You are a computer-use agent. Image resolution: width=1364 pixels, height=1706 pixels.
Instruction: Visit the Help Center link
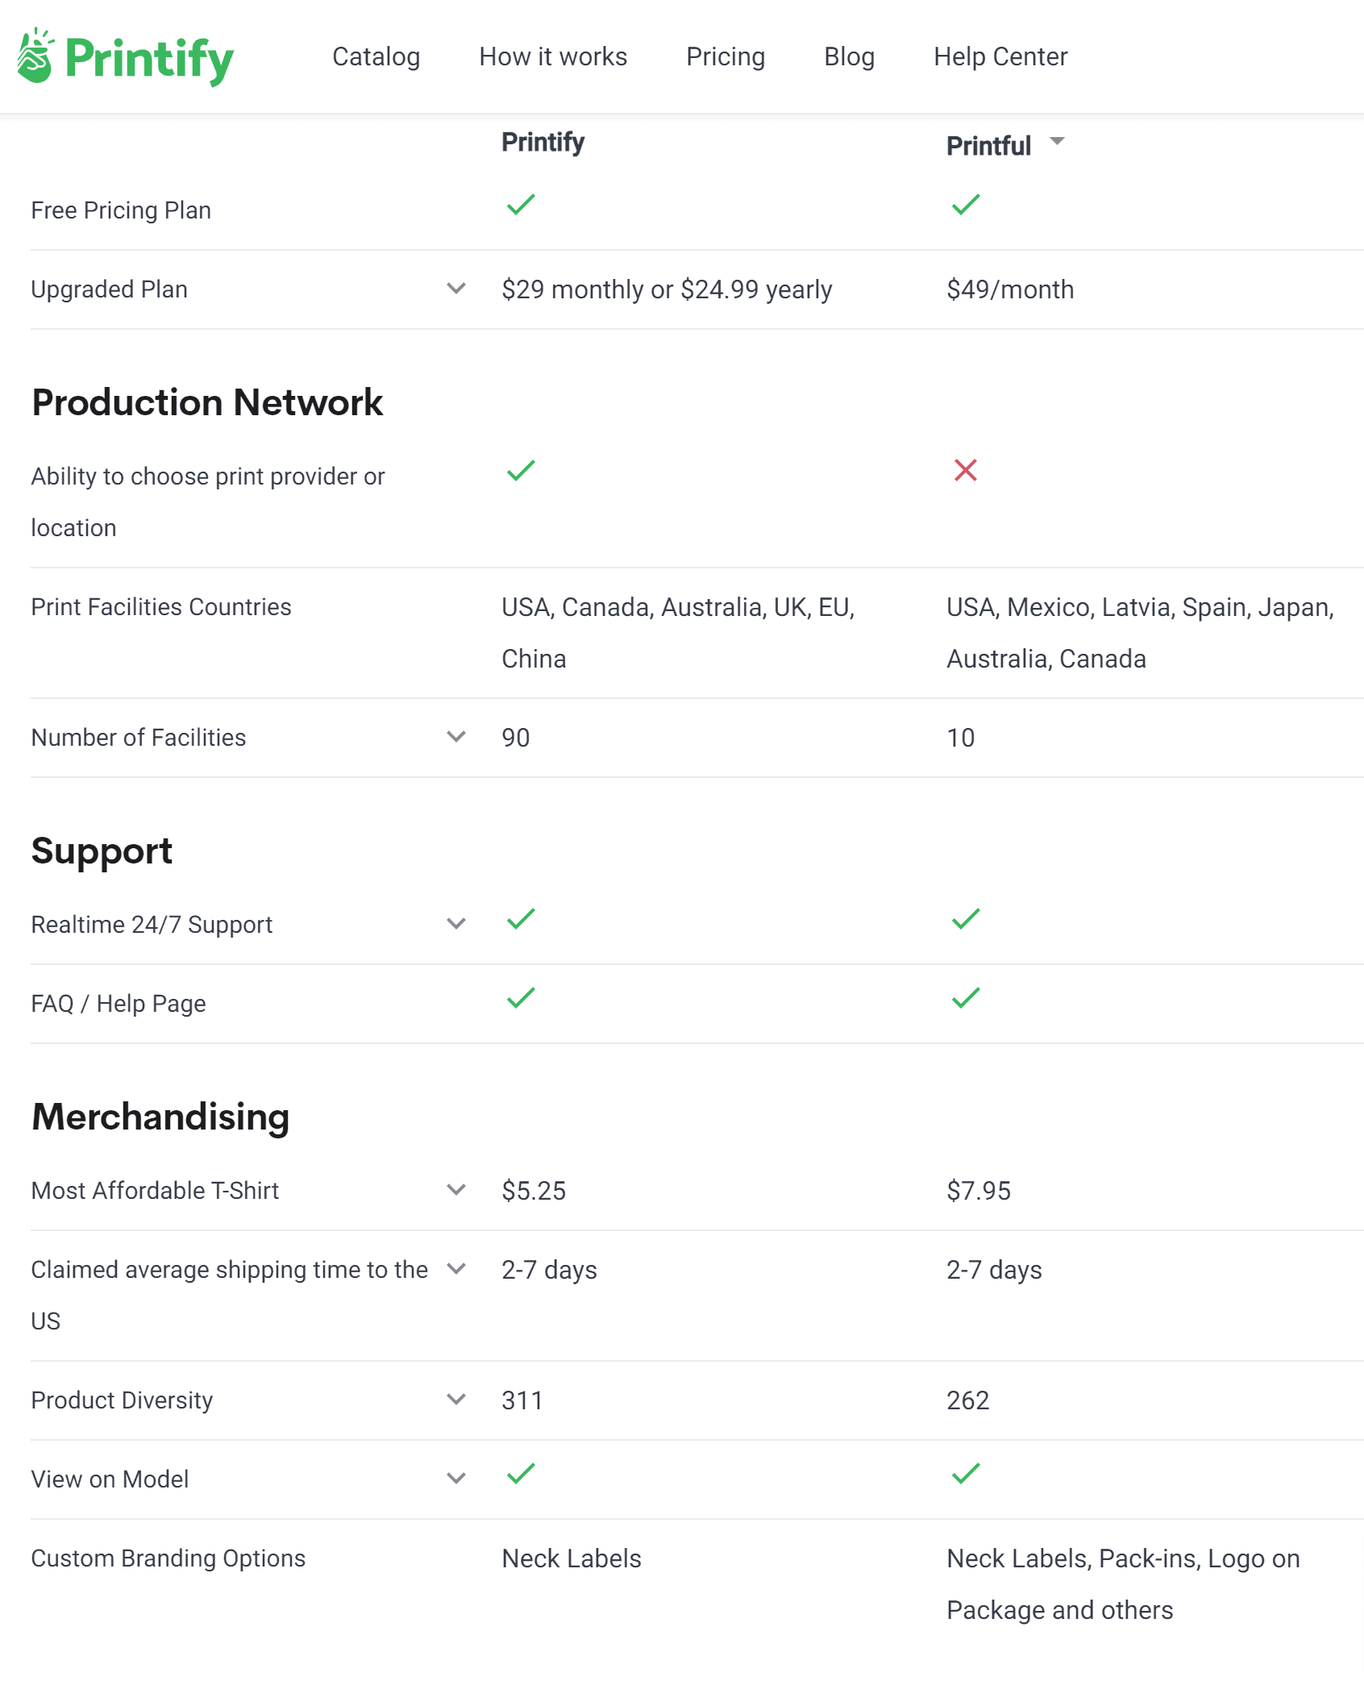coord(1000,56)
